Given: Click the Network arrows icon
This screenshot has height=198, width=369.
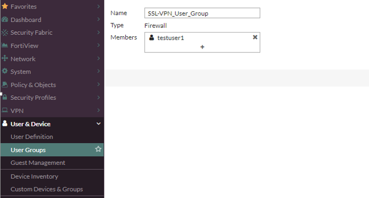Looking at the screenshot, I should tap(5, 58).
